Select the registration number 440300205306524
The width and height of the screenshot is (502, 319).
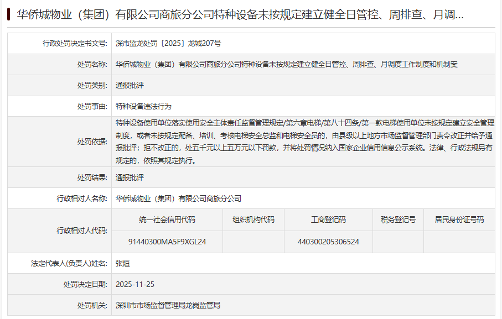[x=328, y=242]
